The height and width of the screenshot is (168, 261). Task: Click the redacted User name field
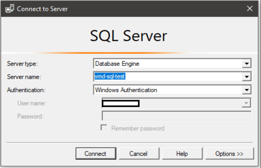(121, 103)
